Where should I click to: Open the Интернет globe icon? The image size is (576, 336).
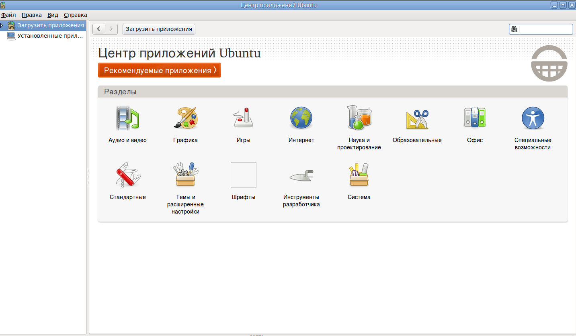point(301,118)
